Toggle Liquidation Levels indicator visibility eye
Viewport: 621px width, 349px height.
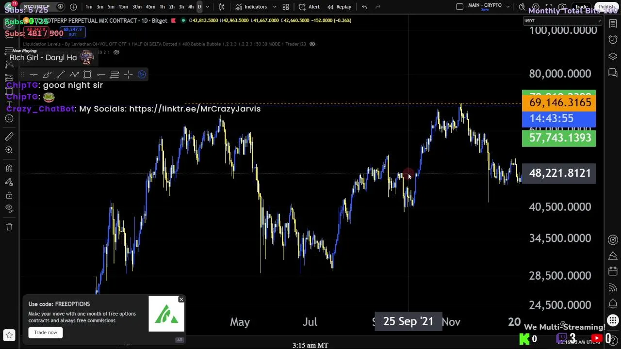click(312, 44)
